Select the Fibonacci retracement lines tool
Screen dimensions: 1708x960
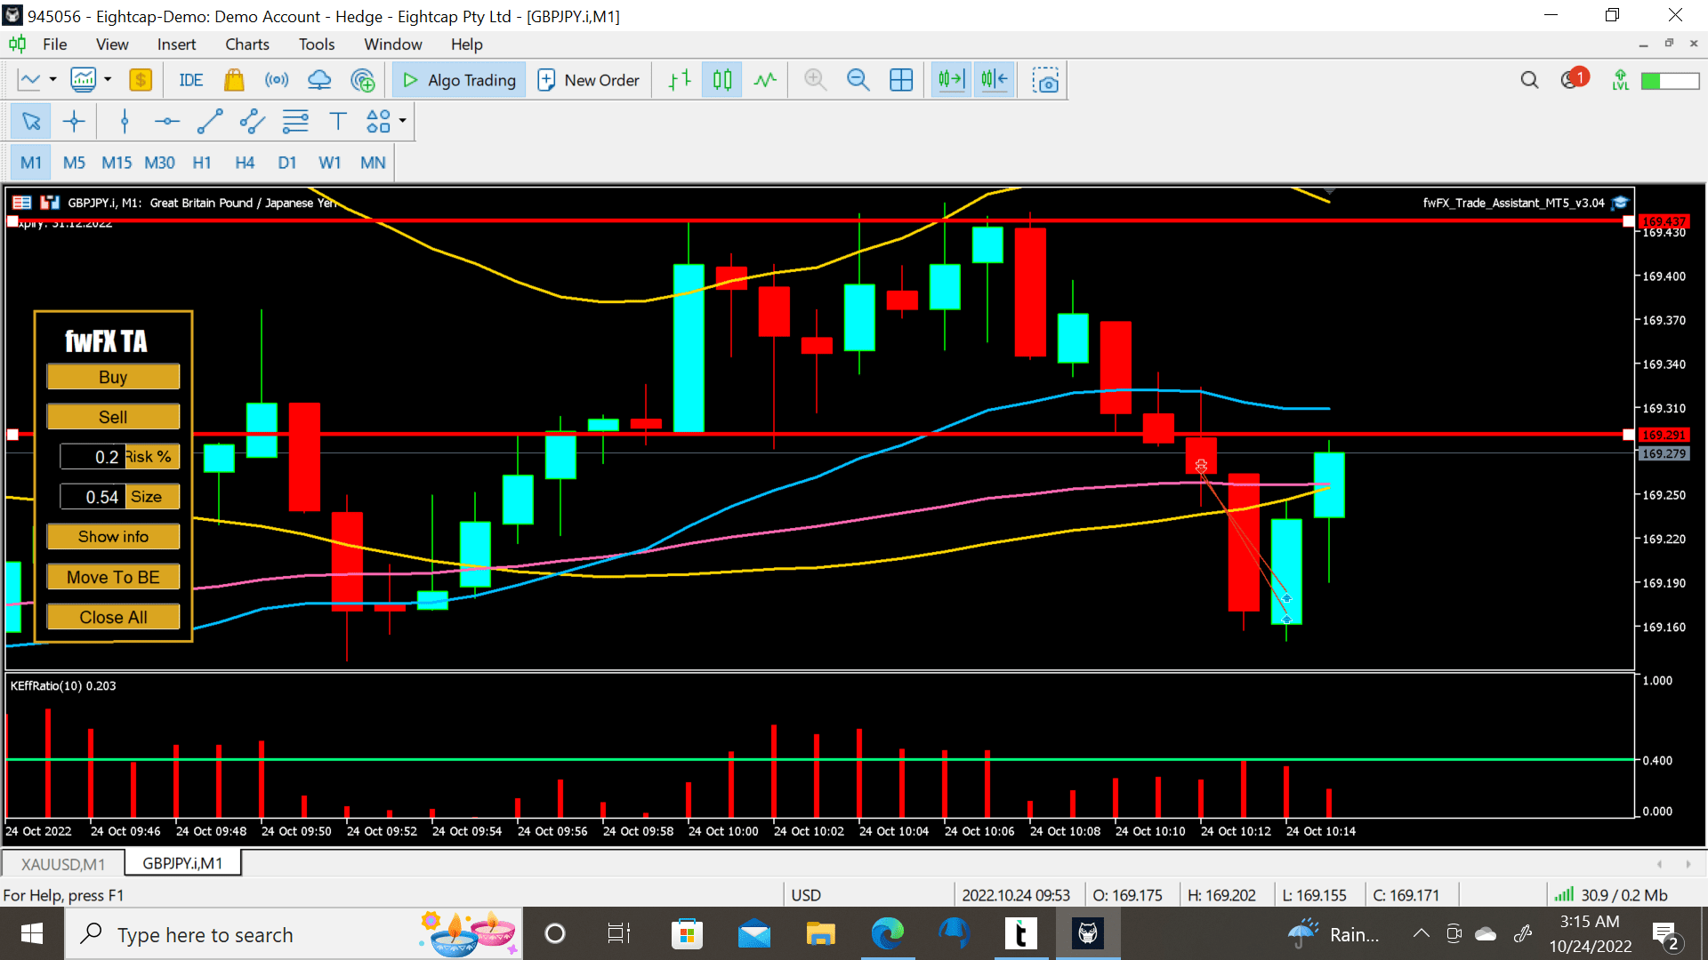click(295, 122)
